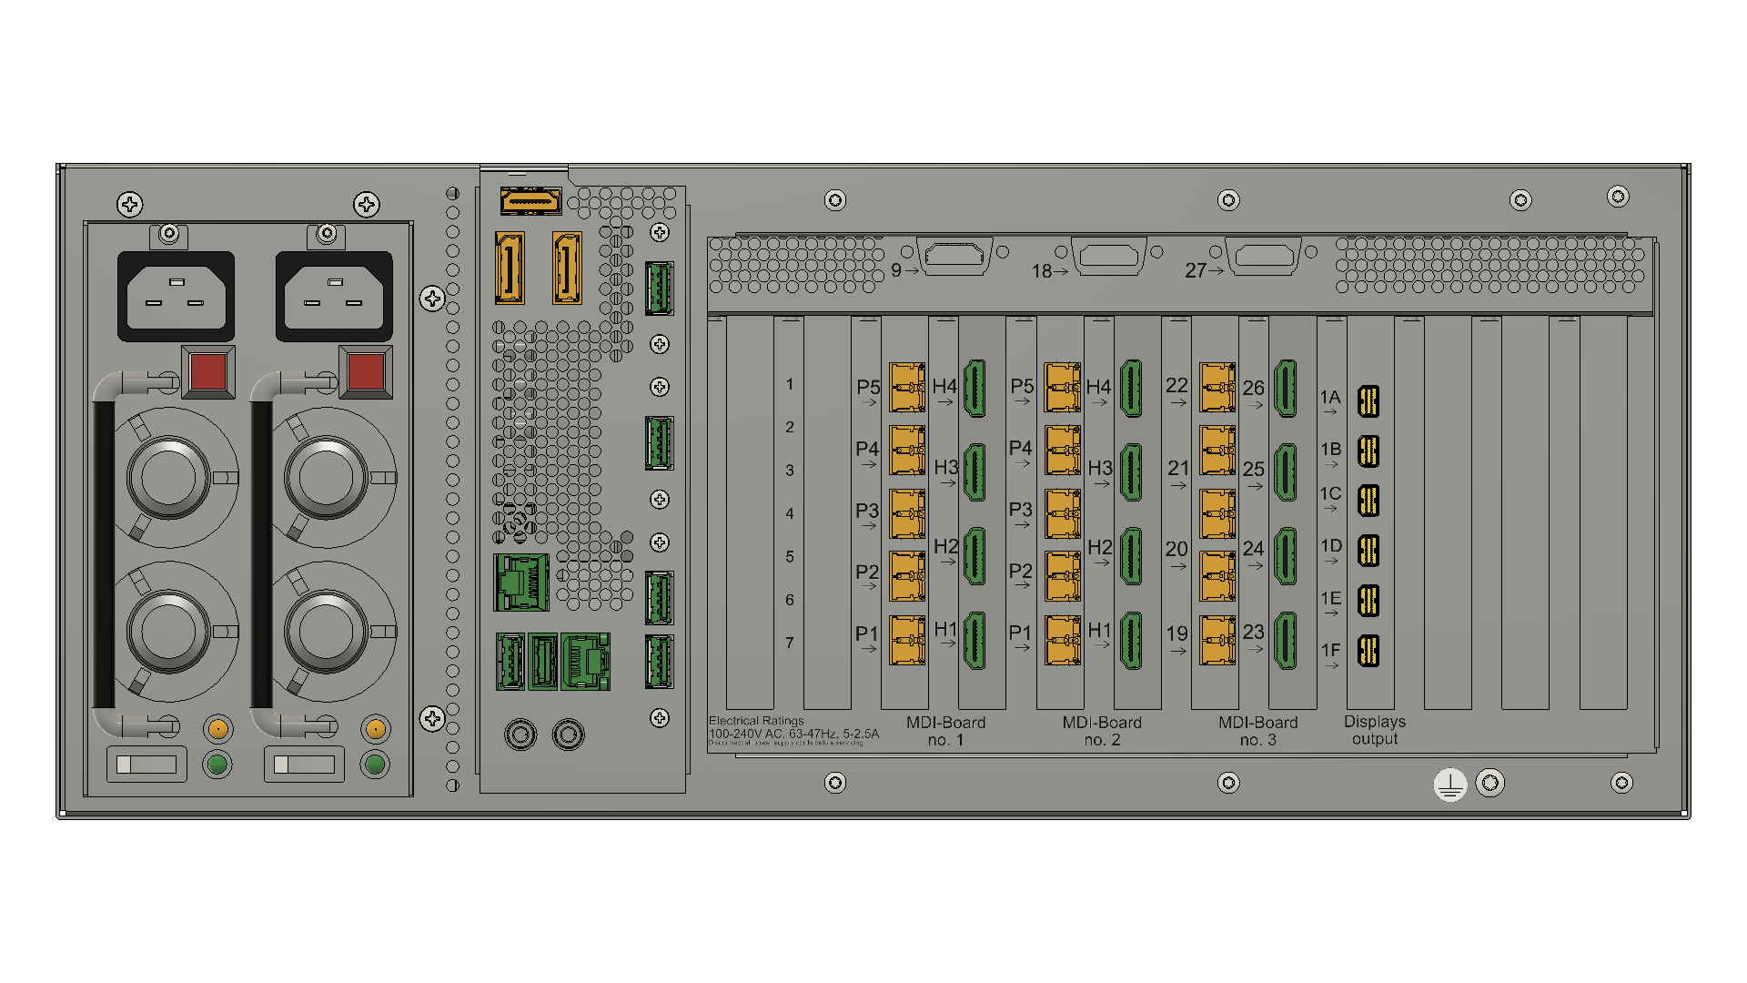The height and width of the screenshot is (983, 1747).
Task: Select the left AC power inlet socket
Action: tap(176, 297)
